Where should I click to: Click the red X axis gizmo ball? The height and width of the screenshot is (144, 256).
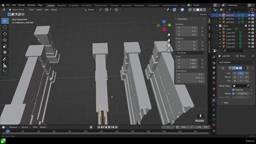164,30
